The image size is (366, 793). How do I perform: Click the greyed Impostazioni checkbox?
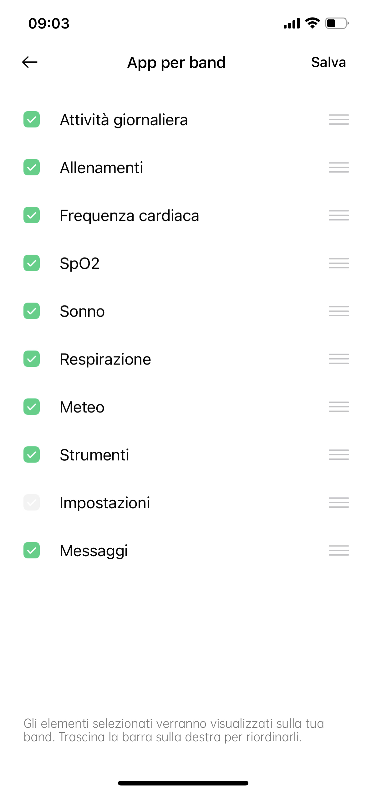coord(32,503)
